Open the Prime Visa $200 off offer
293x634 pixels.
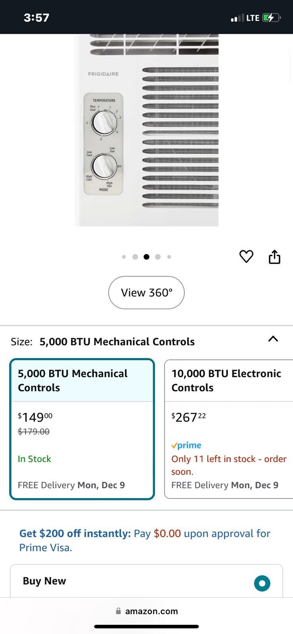145,540
